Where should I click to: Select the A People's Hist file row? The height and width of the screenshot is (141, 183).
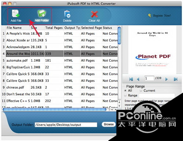coord(60,33)
